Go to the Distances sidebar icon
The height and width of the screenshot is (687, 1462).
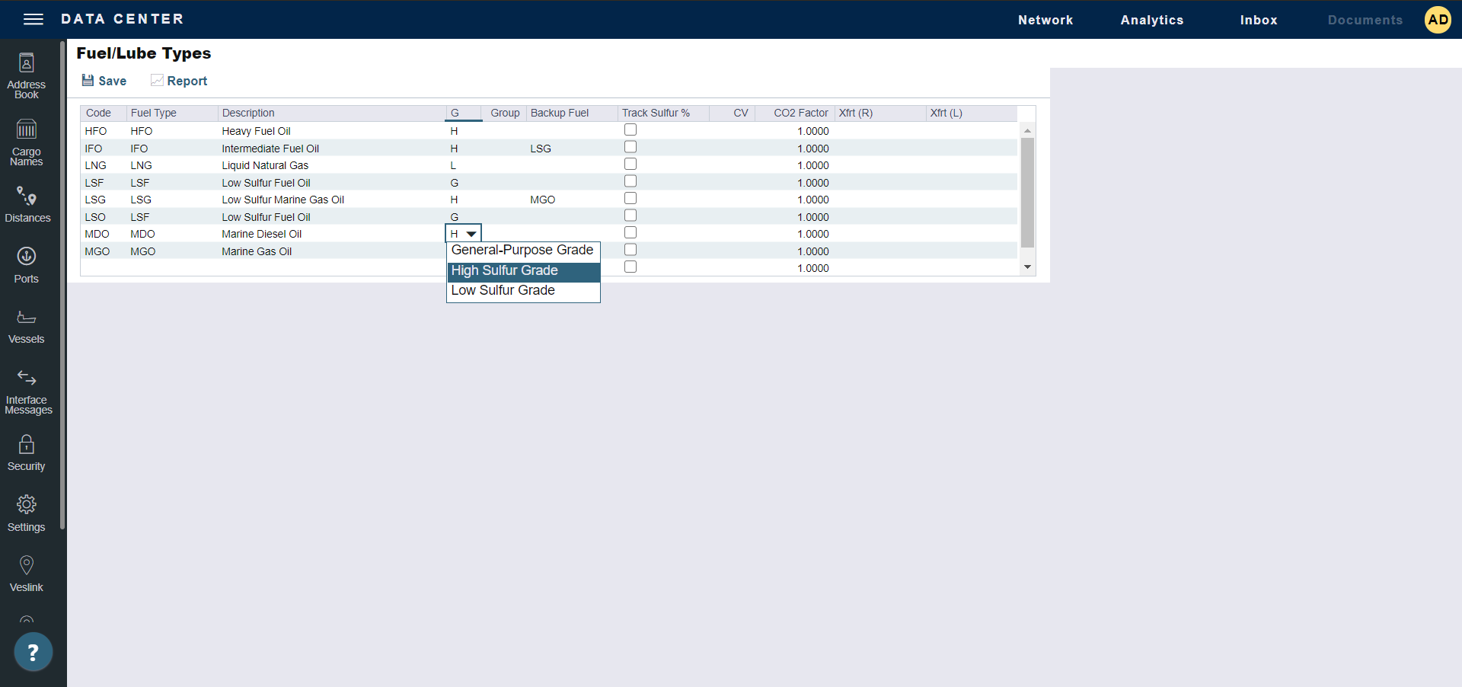tap(27, 197)
